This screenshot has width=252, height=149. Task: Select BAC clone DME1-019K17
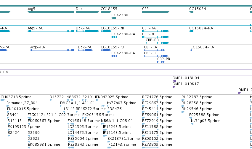212,87
